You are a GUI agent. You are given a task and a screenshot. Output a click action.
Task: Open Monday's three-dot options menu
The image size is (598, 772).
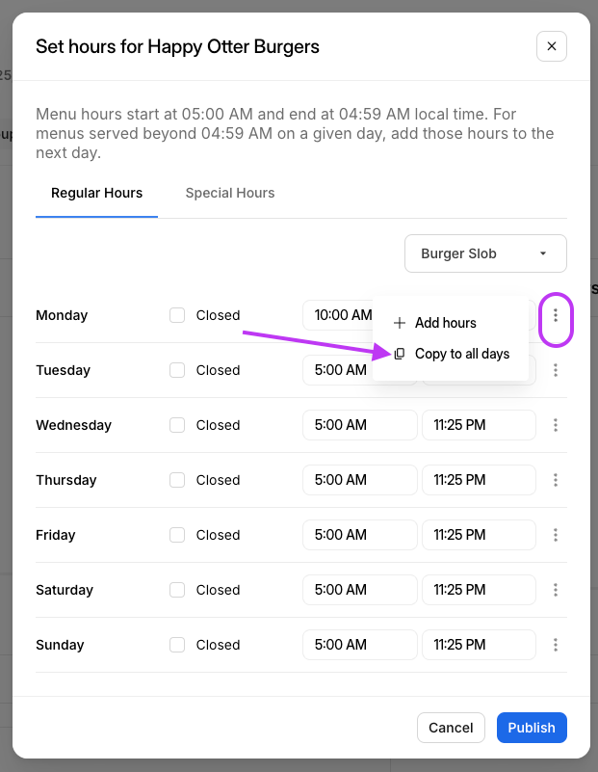pos(556,316)
